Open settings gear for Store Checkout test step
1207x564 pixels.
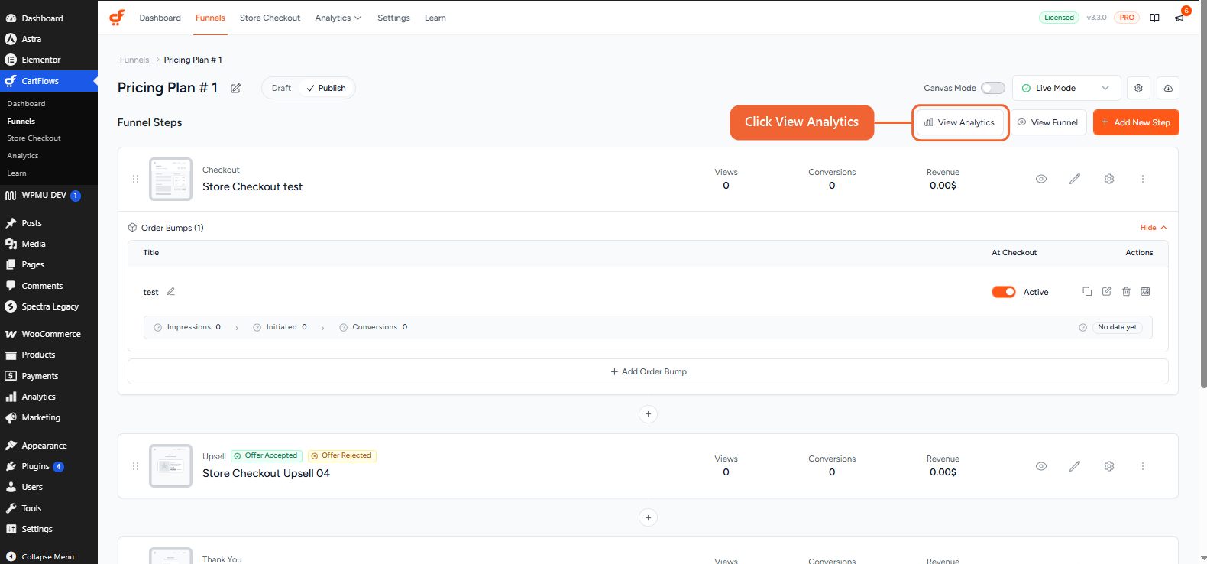tap(1109, 179)
